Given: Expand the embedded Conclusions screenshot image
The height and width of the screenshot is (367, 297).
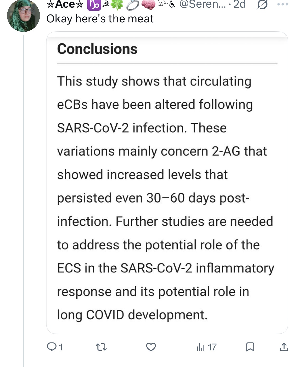Looking at the screenshot, I should pyautogui.click(x=167, y=183).
